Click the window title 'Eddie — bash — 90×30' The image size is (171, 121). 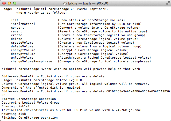(88, 3)
